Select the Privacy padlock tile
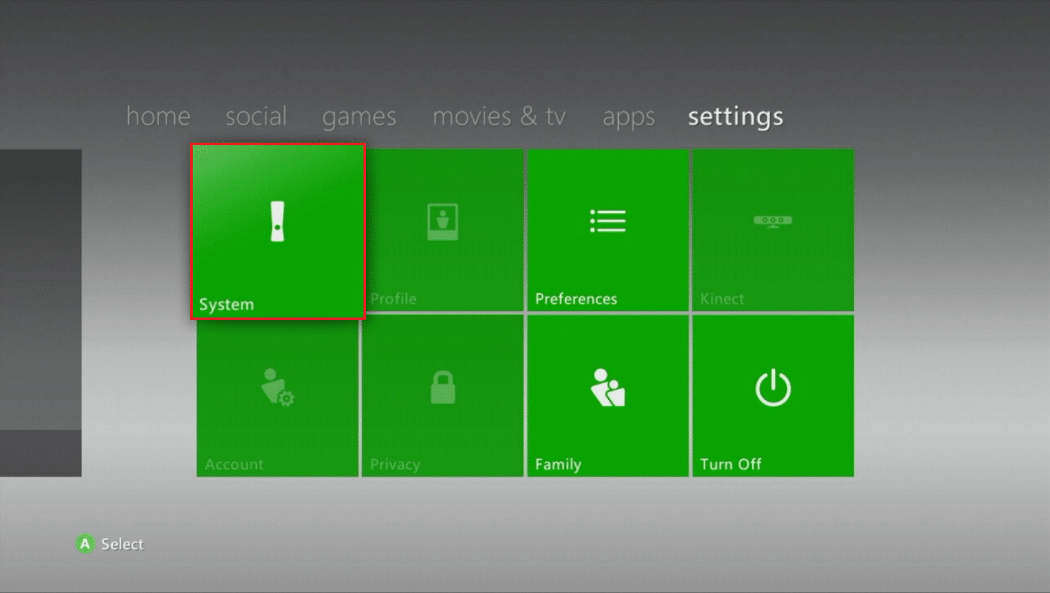The width and height of the screenshot is (1050, 593). point(442,396)
